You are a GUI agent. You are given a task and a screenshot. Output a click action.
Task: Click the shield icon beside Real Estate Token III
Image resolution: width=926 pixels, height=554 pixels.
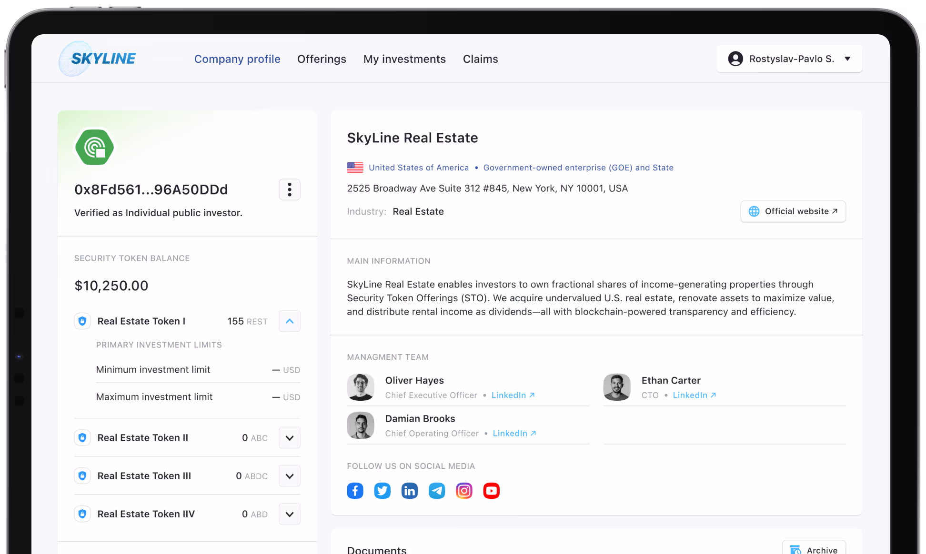click(82, 476)
